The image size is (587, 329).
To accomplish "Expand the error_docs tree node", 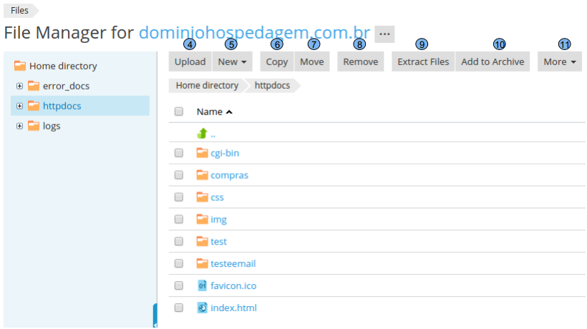I will [x=19, y=86].
